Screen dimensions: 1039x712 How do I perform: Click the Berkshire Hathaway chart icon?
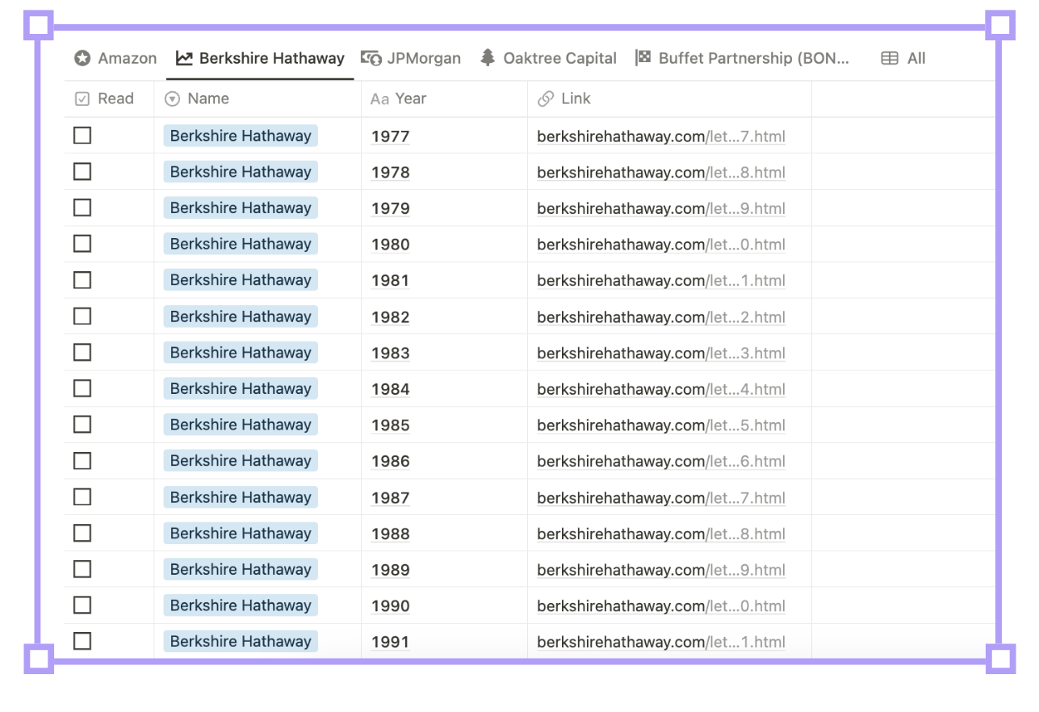pos(184,58)
